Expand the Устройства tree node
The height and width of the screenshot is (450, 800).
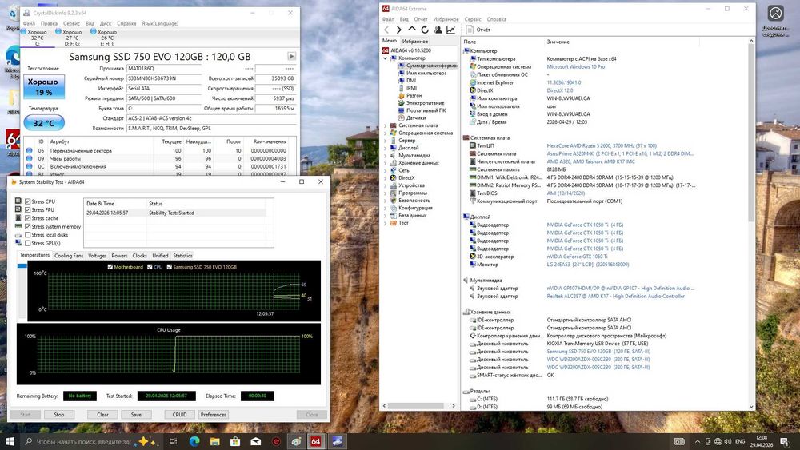(x=386, y=185)
